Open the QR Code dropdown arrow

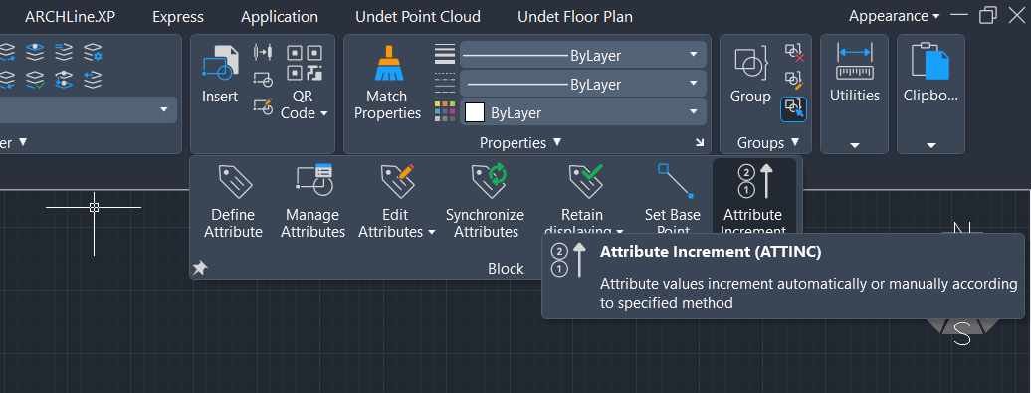(323, 113)
